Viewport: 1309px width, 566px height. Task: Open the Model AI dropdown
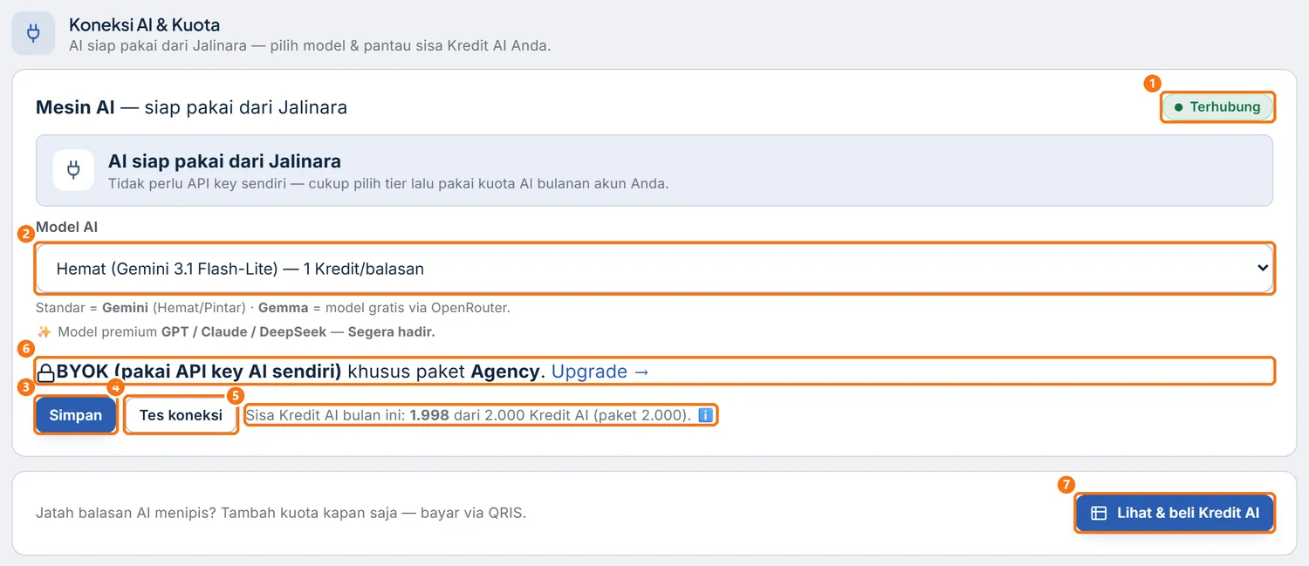(x=654, y=269)
